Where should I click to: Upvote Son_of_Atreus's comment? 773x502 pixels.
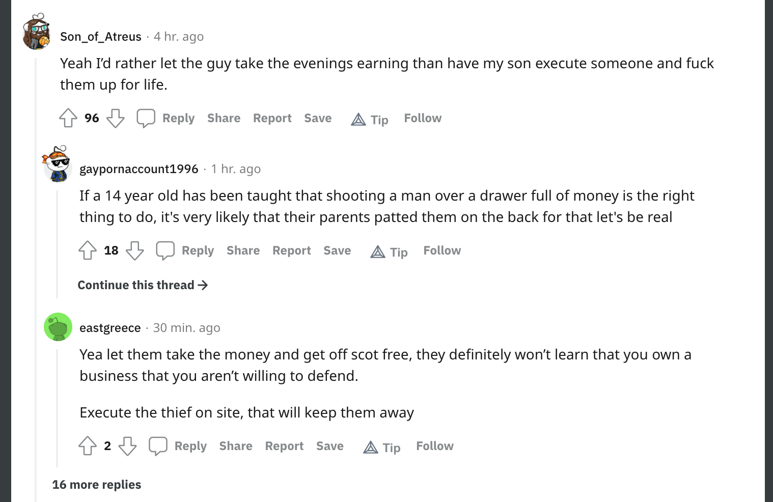click(68, 118)
